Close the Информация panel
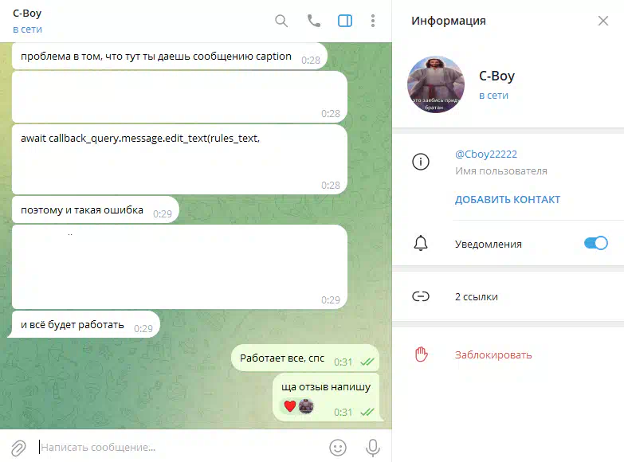 (603, 21)
